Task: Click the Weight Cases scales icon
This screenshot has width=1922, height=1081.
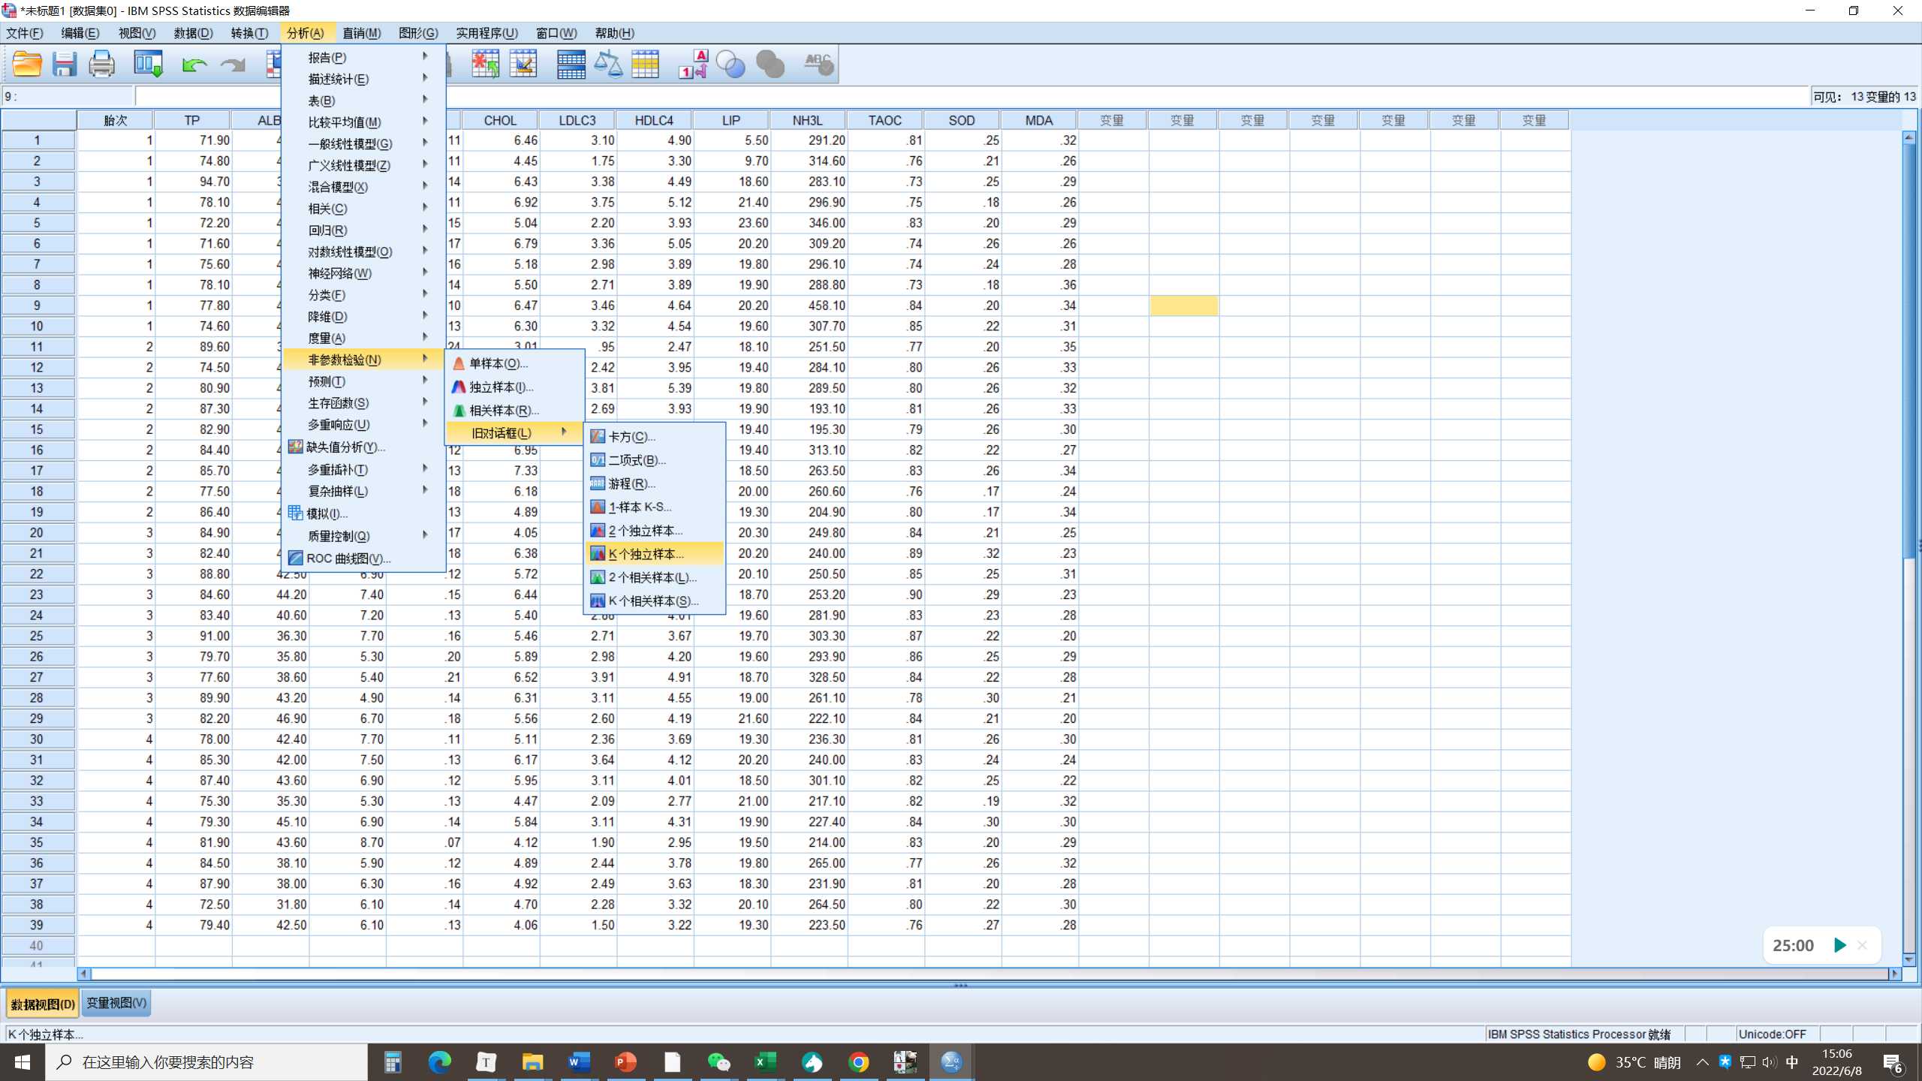Action: pyautogui.click(x=608, y=65)
